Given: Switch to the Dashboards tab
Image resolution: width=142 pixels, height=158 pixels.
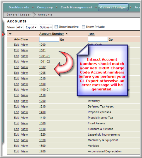Looking at the screenshot, I should [19, 7].
